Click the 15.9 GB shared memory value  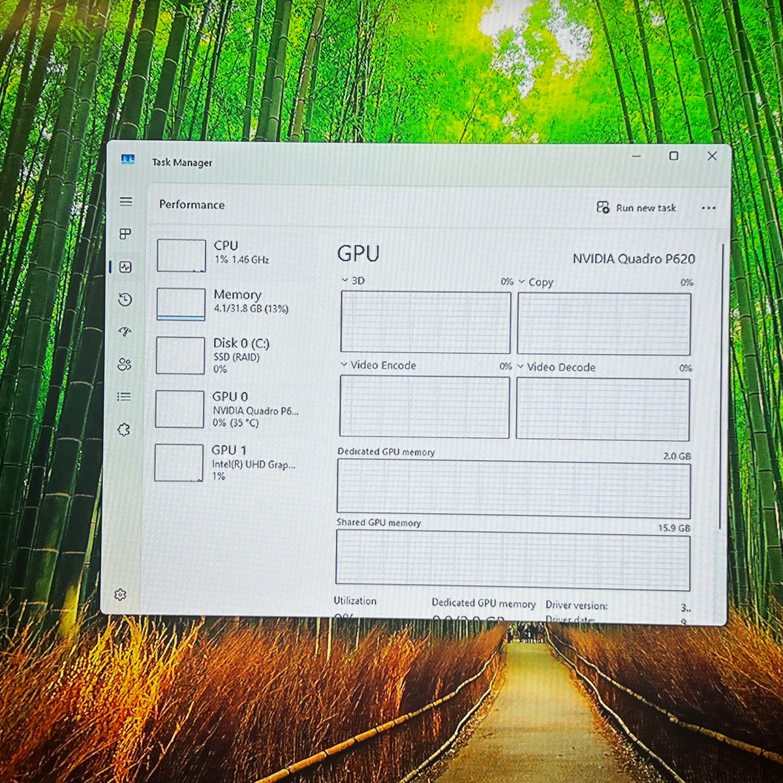point(674,528)
